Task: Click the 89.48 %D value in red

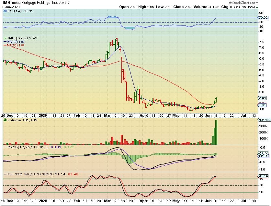Action: [73, 174]
